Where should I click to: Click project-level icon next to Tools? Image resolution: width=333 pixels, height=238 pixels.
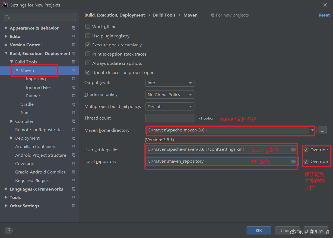[74, 197]
